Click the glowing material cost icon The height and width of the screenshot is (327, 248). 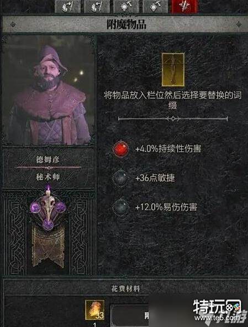pos(95,310)
